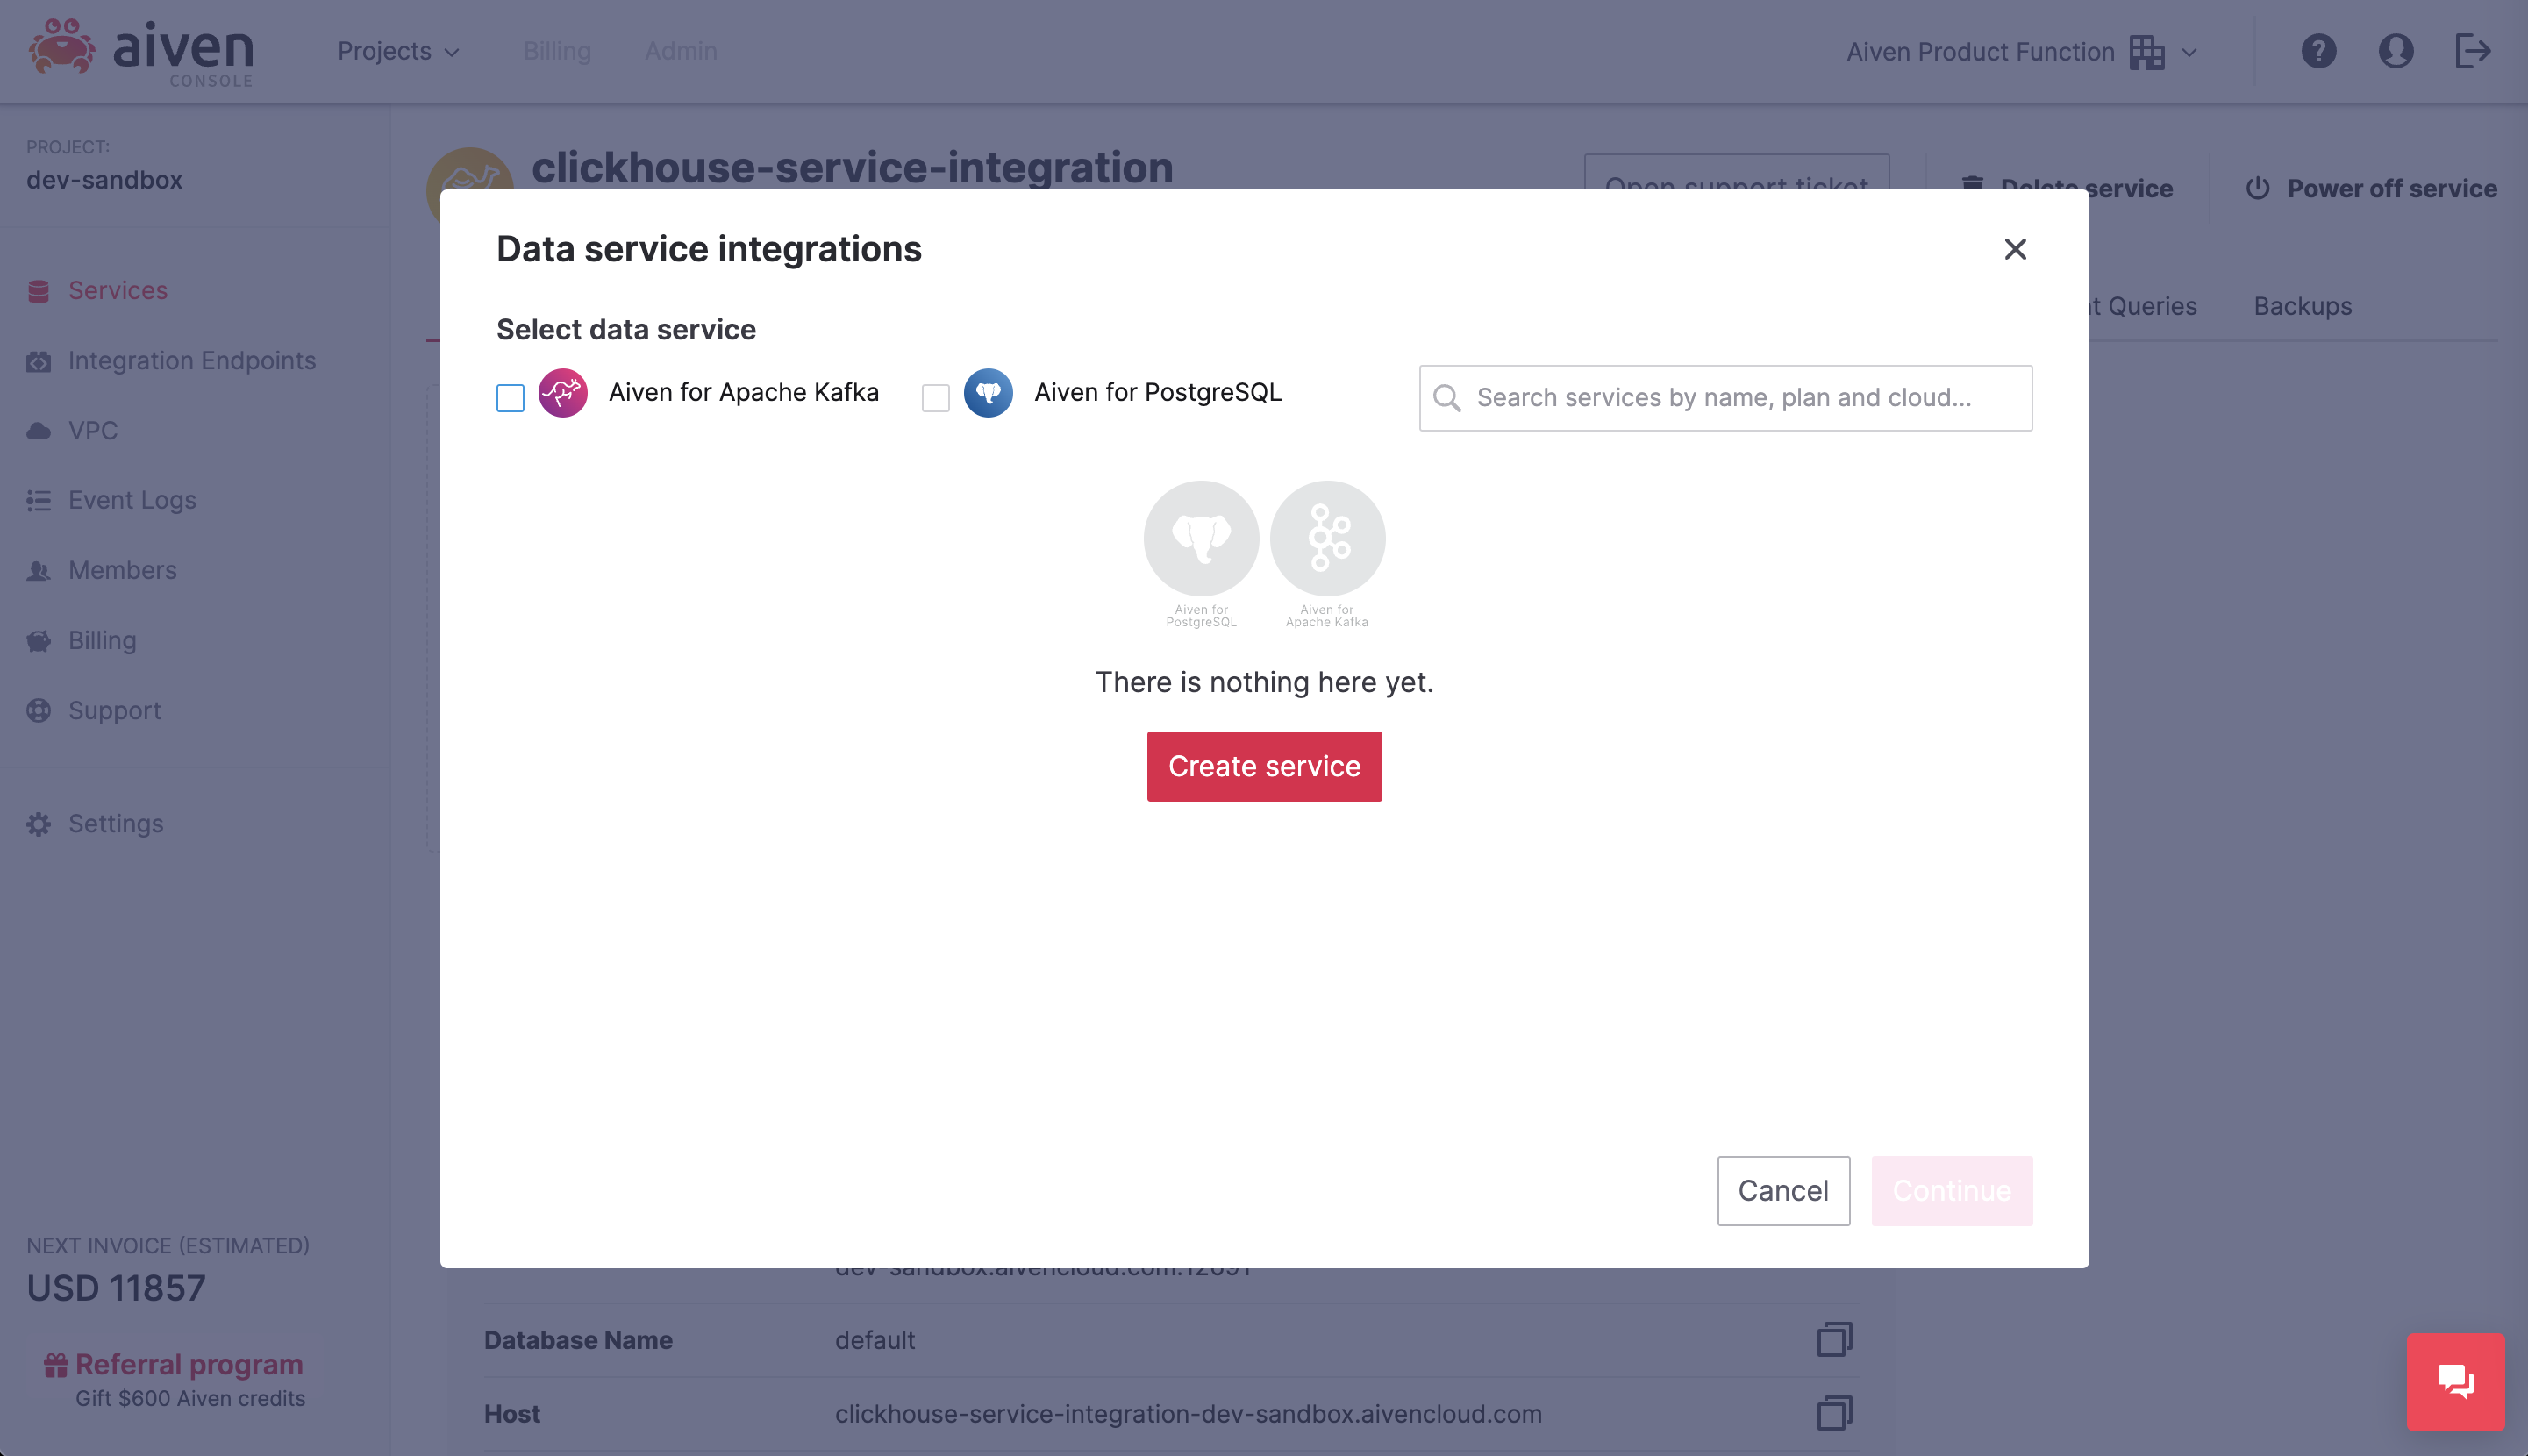Click the Integration Endpoints icon
Screen dimensions: 2528x1456
[39, 361]
